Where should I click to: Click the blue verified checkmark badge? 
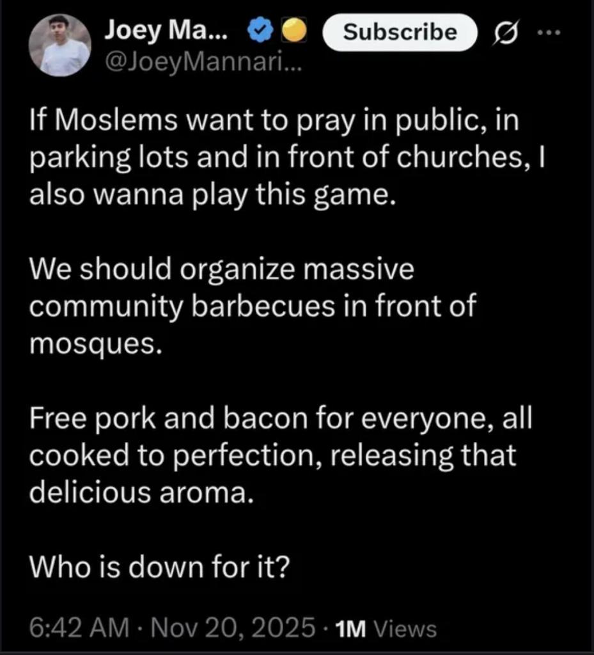tap(260, 31)
